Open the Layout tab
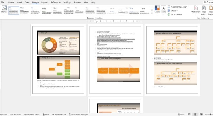 click(44, 2)
